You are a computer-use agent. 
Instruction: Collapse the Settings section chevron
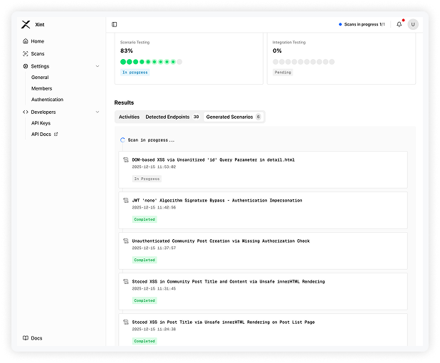98,66
